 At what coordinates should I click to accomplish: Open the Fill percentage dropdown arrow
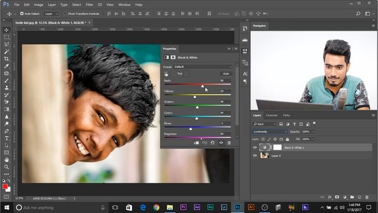(x=313, y=140)
